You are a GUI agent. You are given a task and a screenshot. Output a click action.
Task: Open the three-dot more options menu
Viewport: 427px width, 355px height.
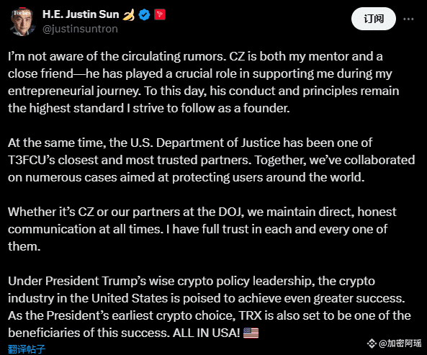pos(408,19)
